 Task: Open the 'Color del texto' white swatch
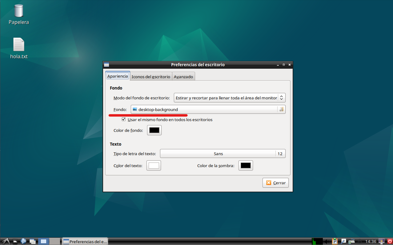point(154,166)
